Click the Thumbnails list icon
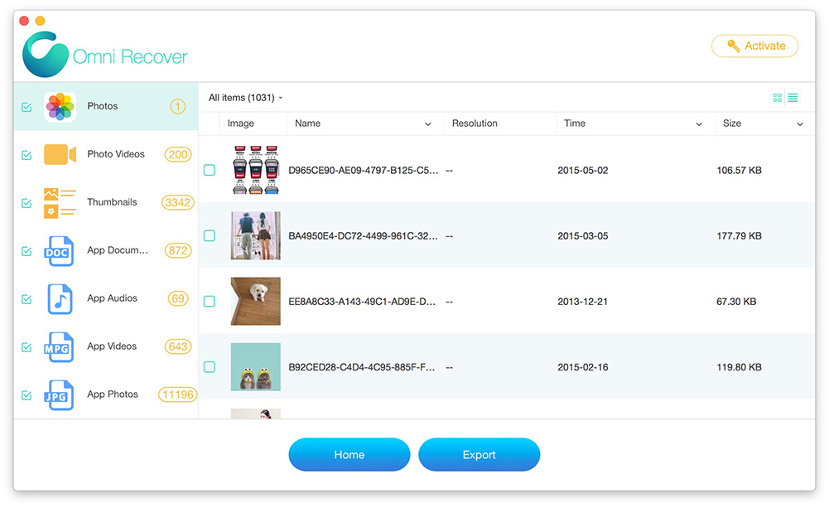Image resolution: width=829 pixels, height=508 pixels. 60,203
